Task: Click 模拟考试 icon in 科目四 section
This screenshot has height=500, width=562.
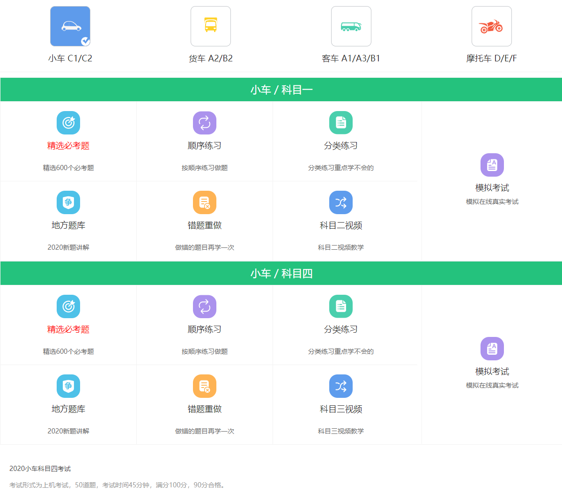Action: point(492,349)
